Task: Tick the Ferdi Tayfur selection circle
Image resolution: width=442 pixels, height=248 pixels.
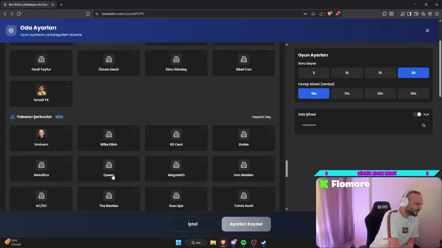Action: point(68,54)
